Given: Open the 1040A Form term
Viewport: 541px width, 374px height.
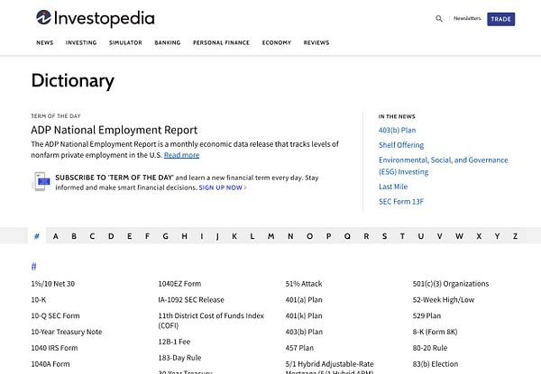Looking at the screenshot, I should tap(50, 364).
